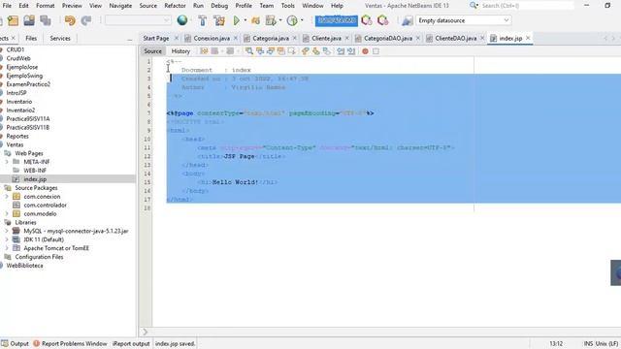This screenshot has width=621, height=349.
Task: Open the Tools menu
Action: 287,6
